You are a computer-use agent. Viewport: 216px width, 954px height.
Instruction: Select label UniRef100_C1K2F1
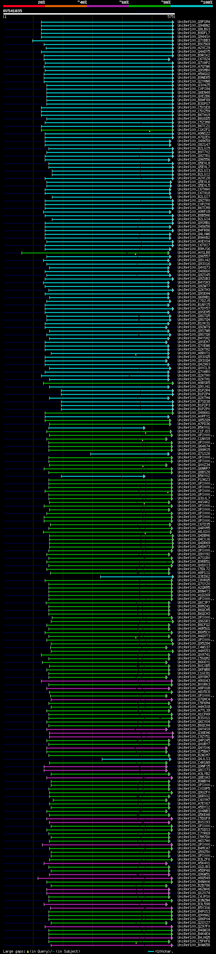pos(194,130)
